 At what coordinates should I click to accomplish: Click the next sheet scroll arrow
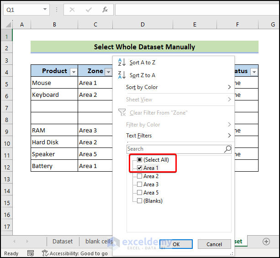click(x=27, y=242)
